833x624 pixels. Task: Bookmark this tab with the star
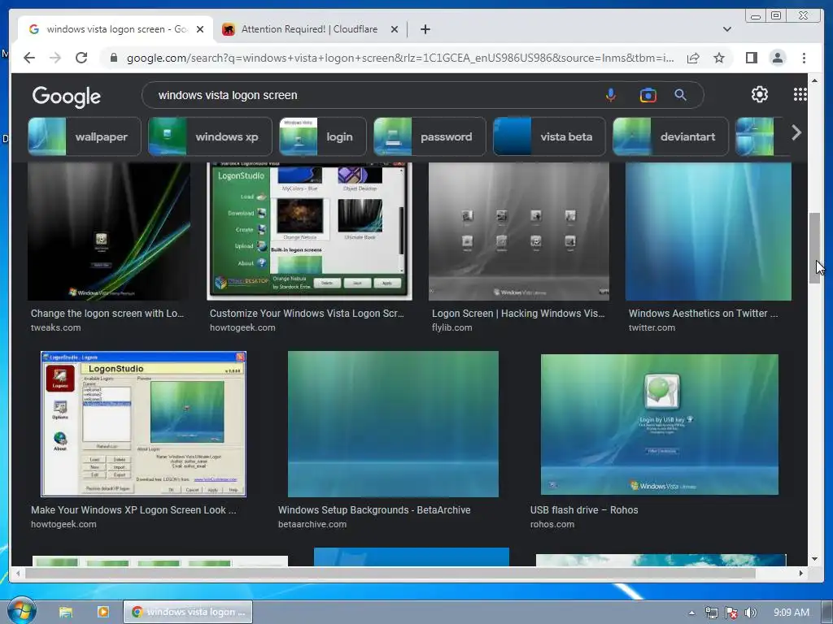[719, 58]
